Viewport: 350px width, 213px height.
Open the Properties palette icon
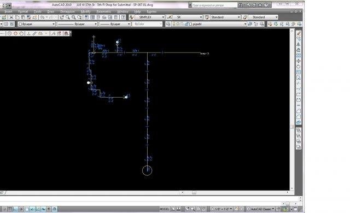(x=86, y=17)
